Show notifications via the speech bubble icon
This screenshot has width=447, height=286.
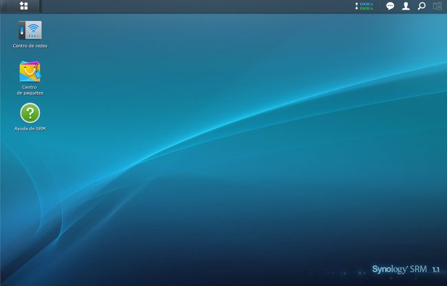pyautogui.click(x=390, y=6)
